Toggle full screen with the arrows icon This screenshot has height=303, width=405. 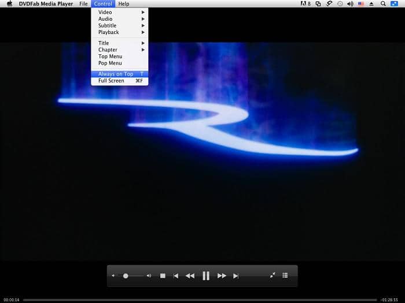[x=273, y=275]
